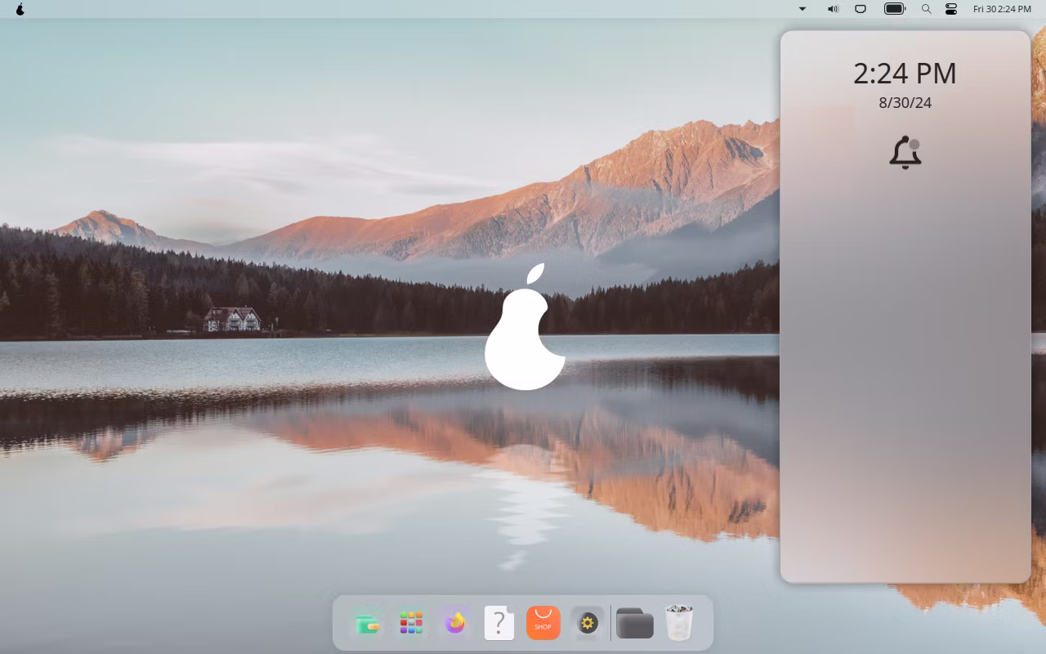The image size is (1046, 654).
Task: Open system settings gear in dock
Action: [x=588, y=624]
